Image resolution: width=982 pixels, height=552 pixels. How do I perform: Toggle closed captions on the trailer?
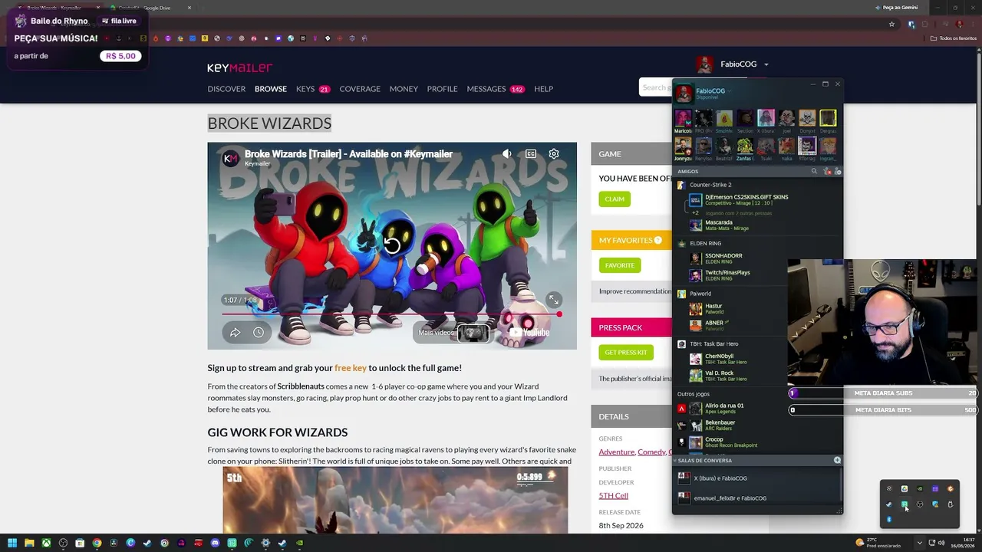531,154
